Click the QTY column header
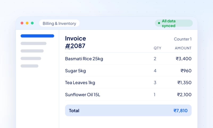 [157, 48]
